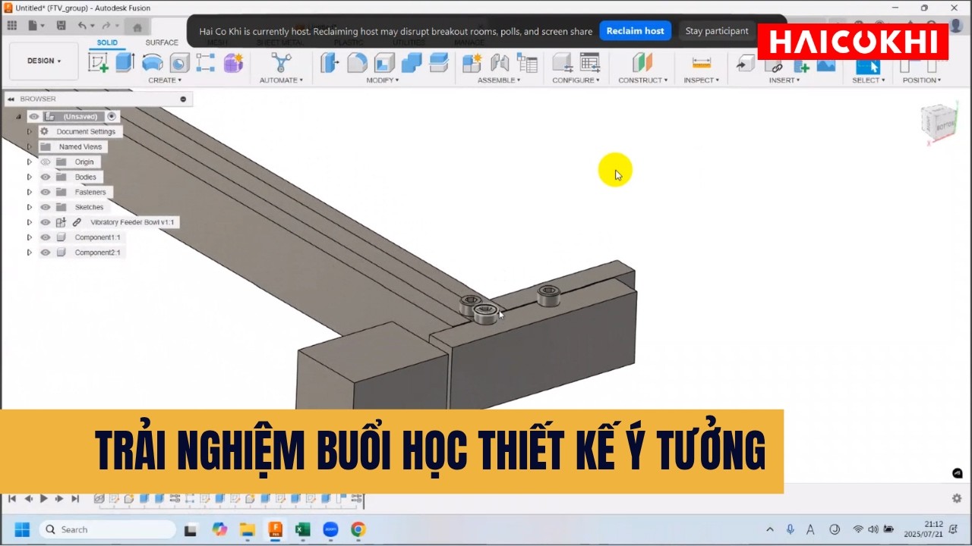
Task: Click the Insert Canvas image icon
Action: 825,66
